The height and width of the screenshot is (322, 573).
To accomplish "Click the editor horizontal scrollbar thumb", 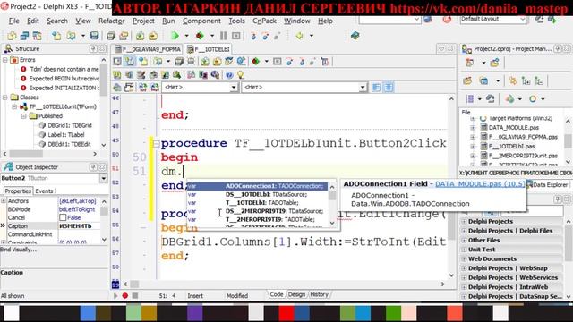I will 134,284.
